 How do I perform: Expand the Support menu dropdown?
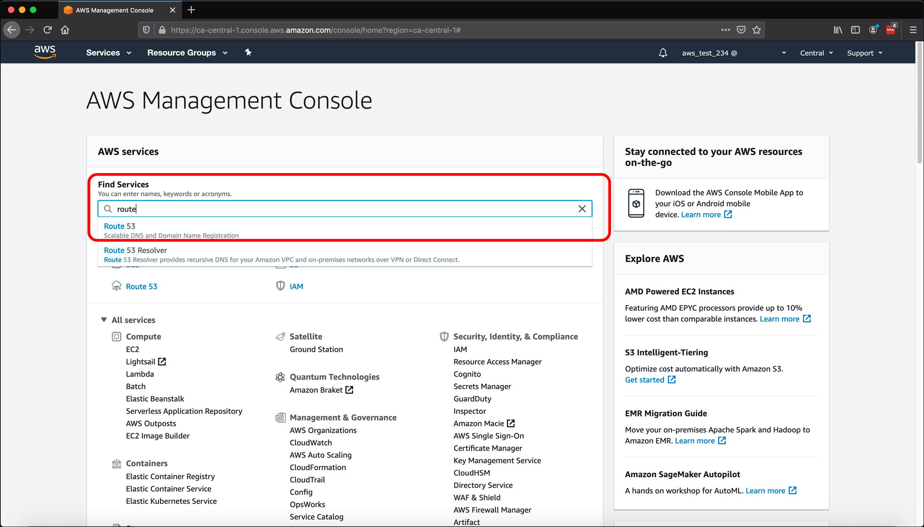coord(864,53)
